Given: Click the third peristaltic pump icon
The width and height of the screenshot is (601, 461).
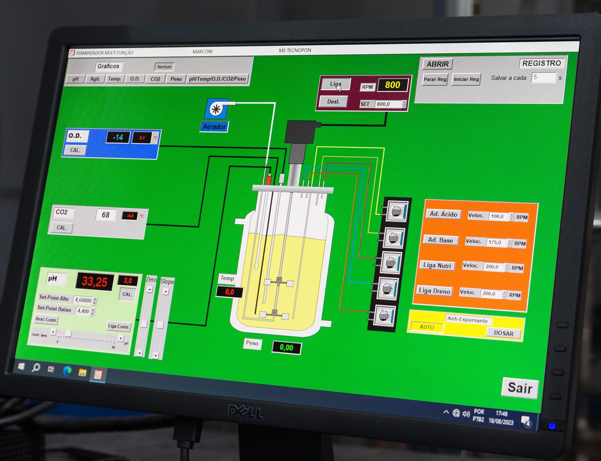Looking at the screenshot, I should pos(391,262).
